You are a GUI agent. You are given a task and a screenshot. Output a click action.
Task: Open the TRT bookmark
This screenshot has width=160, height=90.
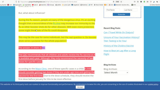[x=90, y=5]
